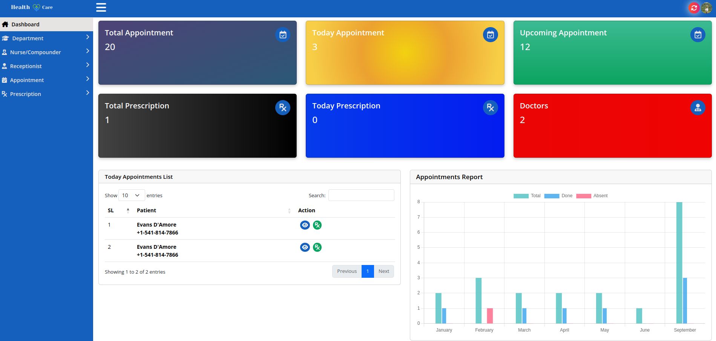Image resolution: width=716 pixels, height=341 pixels.
Task: Expand the Appointment menu chevron
Action: click(x=87, y=79)
